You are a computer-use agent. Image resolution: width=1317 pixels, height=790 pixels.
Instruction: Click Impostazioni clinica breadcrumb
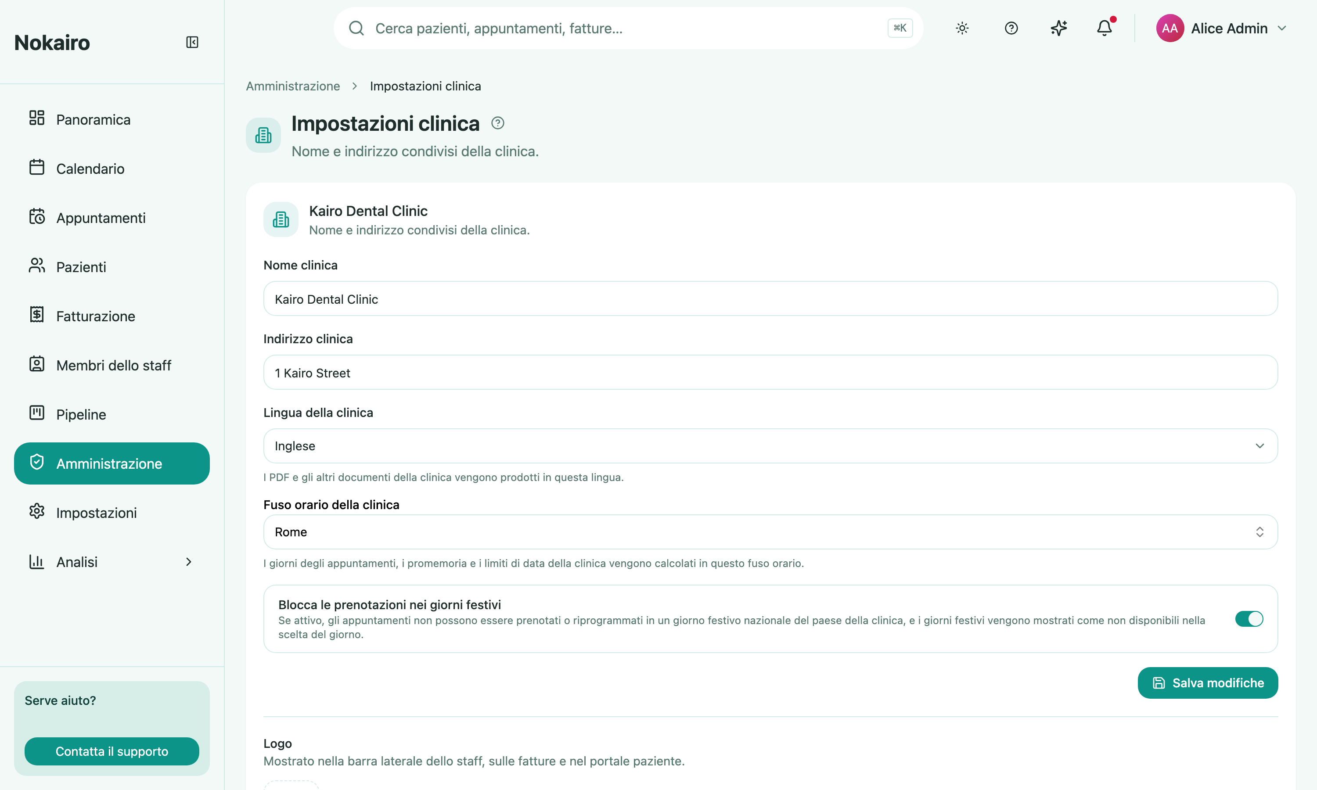(425, 86)
